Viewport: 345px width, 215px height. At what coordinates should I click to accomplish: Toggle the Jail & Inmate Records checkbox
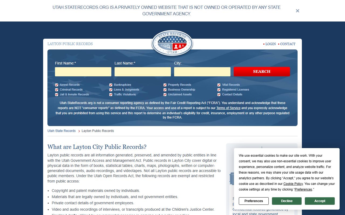point(57,95)
